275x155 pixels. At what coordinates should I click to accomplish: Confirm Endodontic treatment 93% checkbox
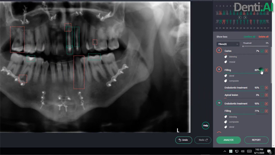click(262, 88)
